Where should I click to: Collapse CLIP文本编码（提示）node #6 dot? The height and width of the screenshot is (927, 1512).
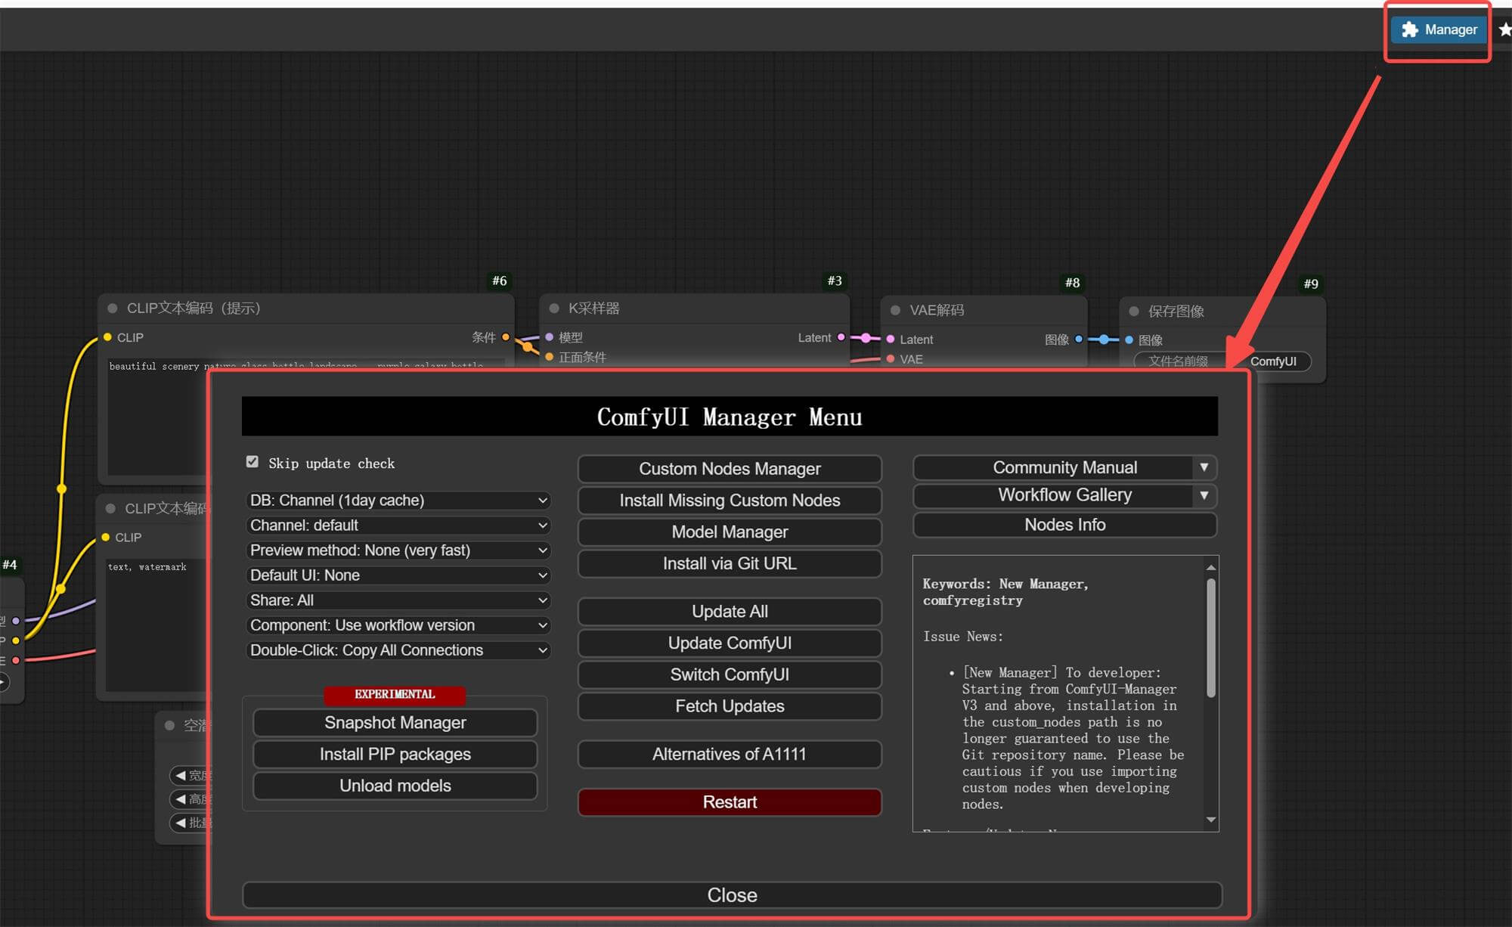(112, 308)
